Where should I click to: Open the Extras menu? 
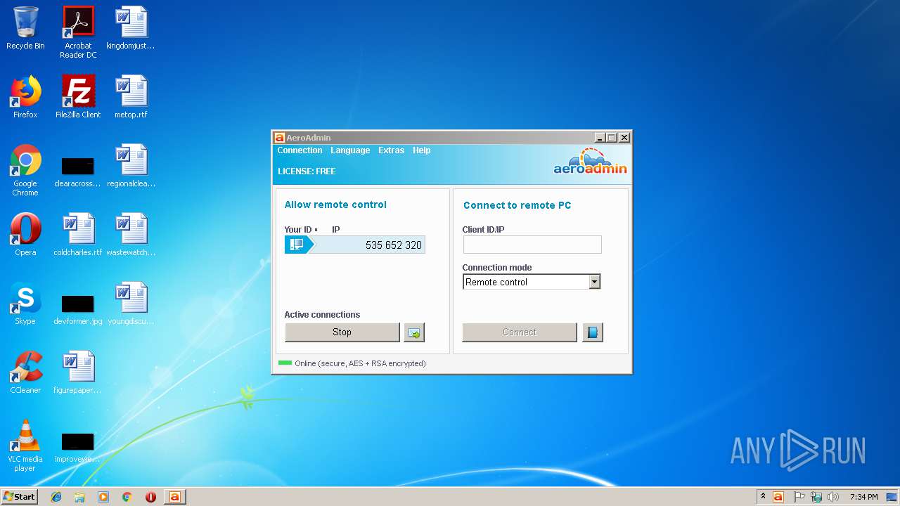[x=391, y=150]
